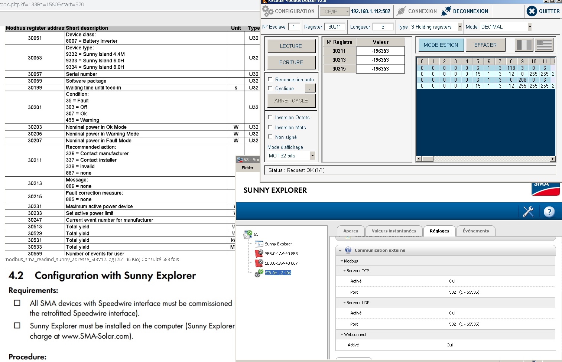
Task: Toggle the Inversion Mots checkbox
Action: [x=270, y=127]
